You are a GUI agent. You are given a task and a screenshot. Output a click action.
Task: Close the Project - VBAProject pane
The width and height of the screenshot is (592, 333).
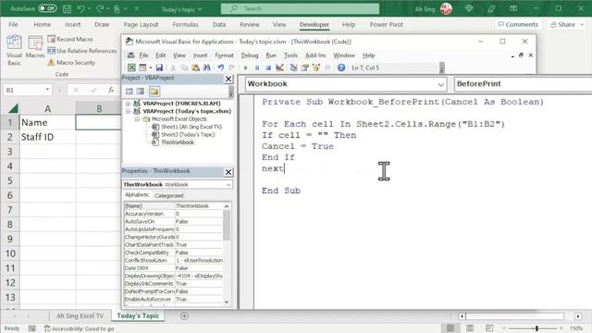click(228, 79)
